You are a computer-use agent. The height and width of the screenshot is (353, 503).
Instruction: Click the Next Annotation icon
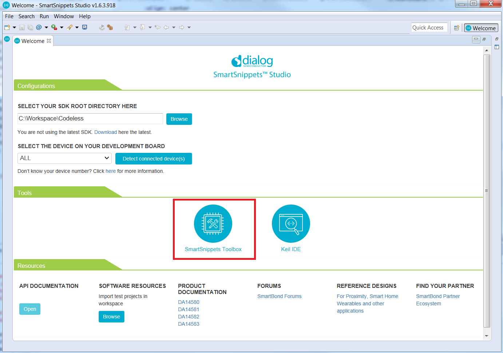127,27
